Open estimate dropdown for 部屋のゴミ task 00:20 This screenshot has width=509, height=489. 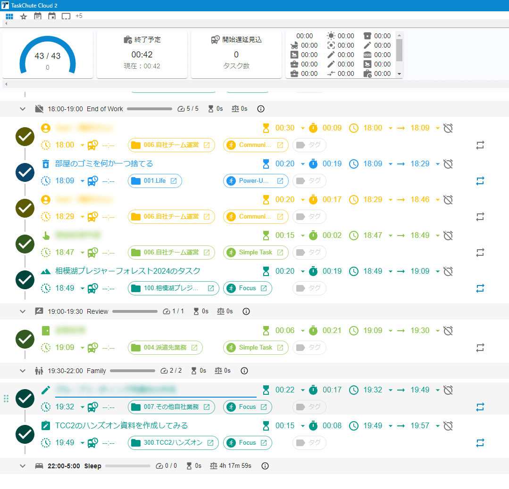[x=302, y=164]
